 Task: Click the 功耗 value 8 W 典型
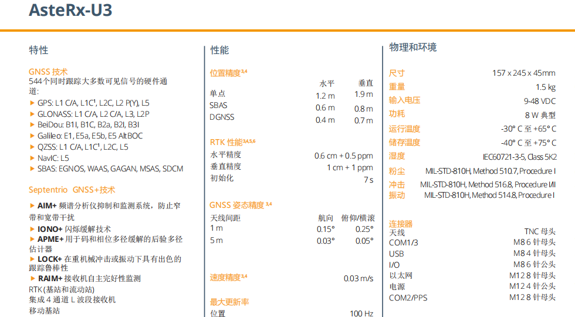[540, 115]
